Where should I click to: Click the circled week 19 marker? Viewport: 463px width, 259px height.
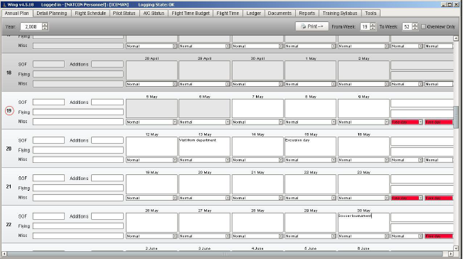[x=9, y=111]
